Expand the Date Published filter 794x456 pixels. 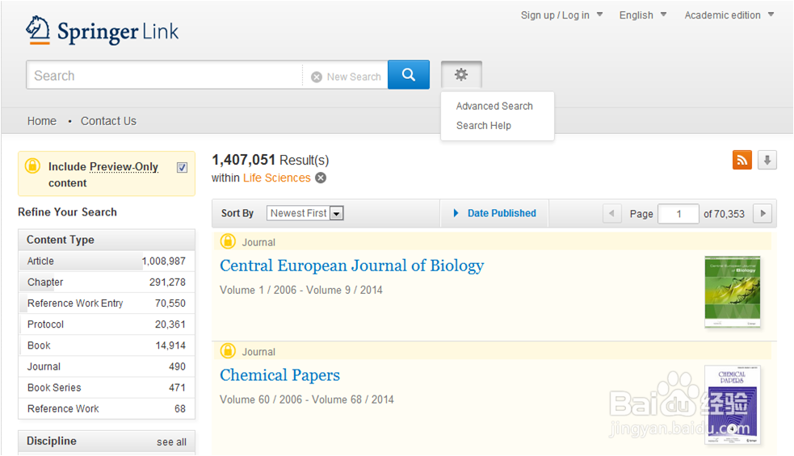point(494,213)
